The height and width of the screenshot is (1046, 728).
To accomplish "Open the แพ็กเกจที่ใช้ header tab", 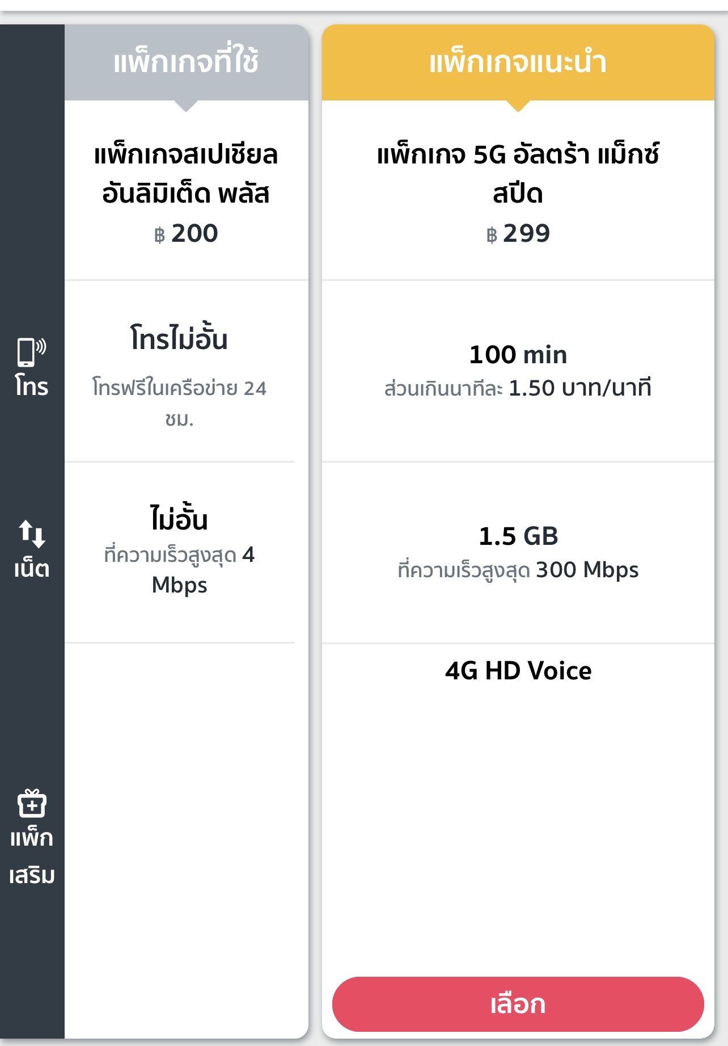I will click(186, 62).
